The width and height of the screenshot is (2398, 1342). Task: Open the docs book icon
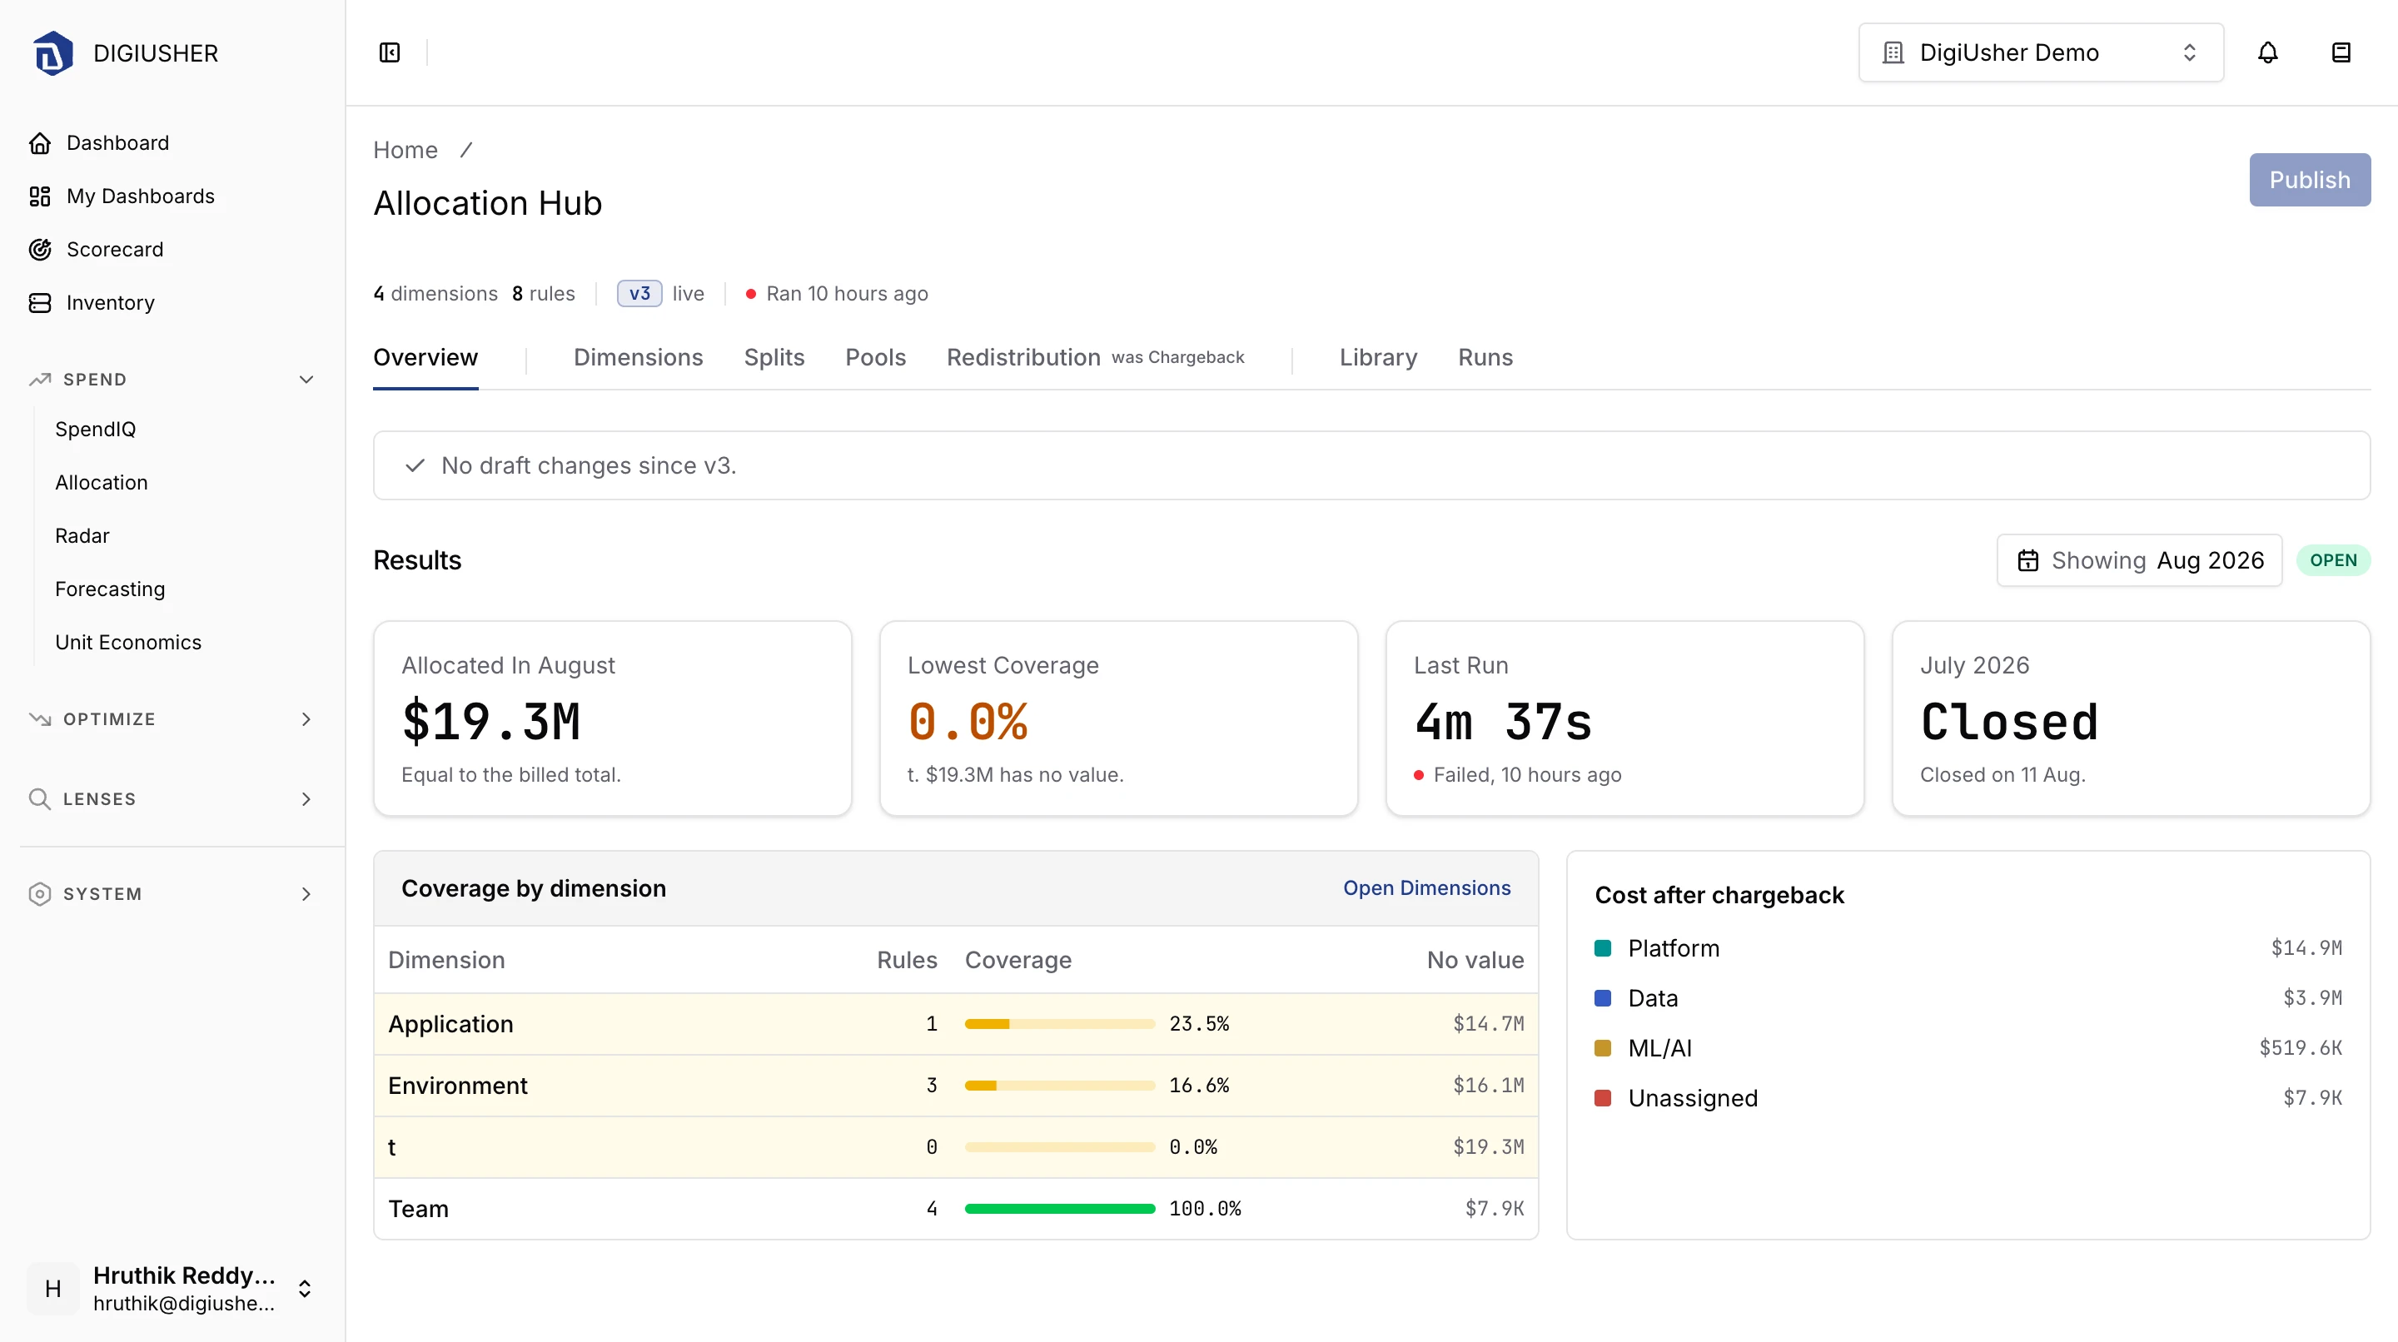coord(2341,53)
